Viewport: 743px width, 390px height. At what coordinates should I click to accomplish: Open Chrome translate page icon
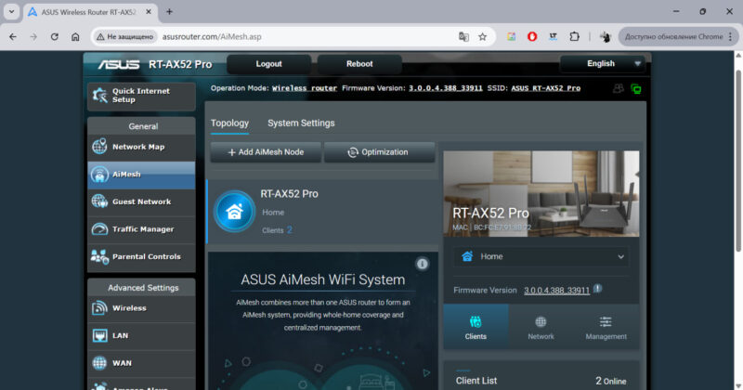[463, 36]
